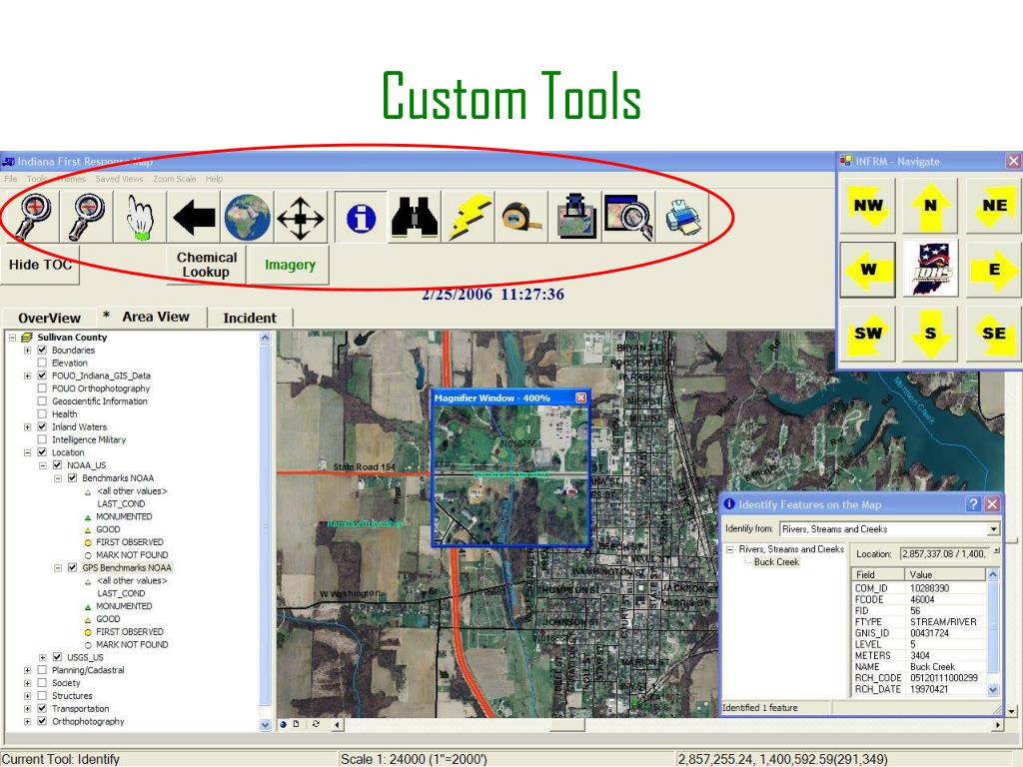Toggle FOUO_Indiana_GIS_Data checkbox

42,376
